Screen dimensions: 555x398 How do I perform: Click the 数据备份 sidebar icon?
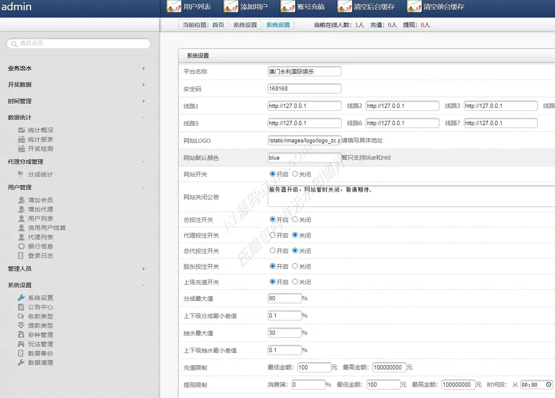(21, 353)
